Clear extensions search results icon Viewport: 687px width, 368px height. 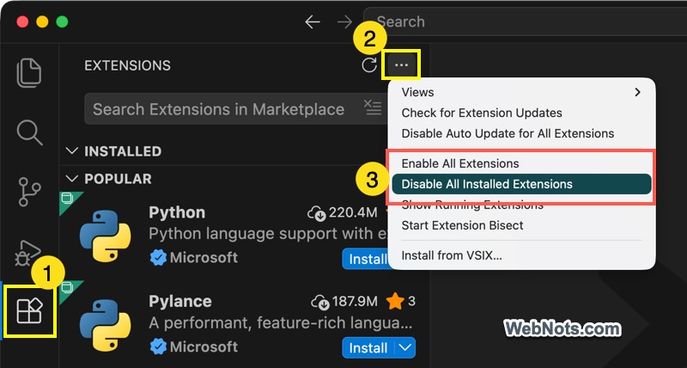point(373,107)
